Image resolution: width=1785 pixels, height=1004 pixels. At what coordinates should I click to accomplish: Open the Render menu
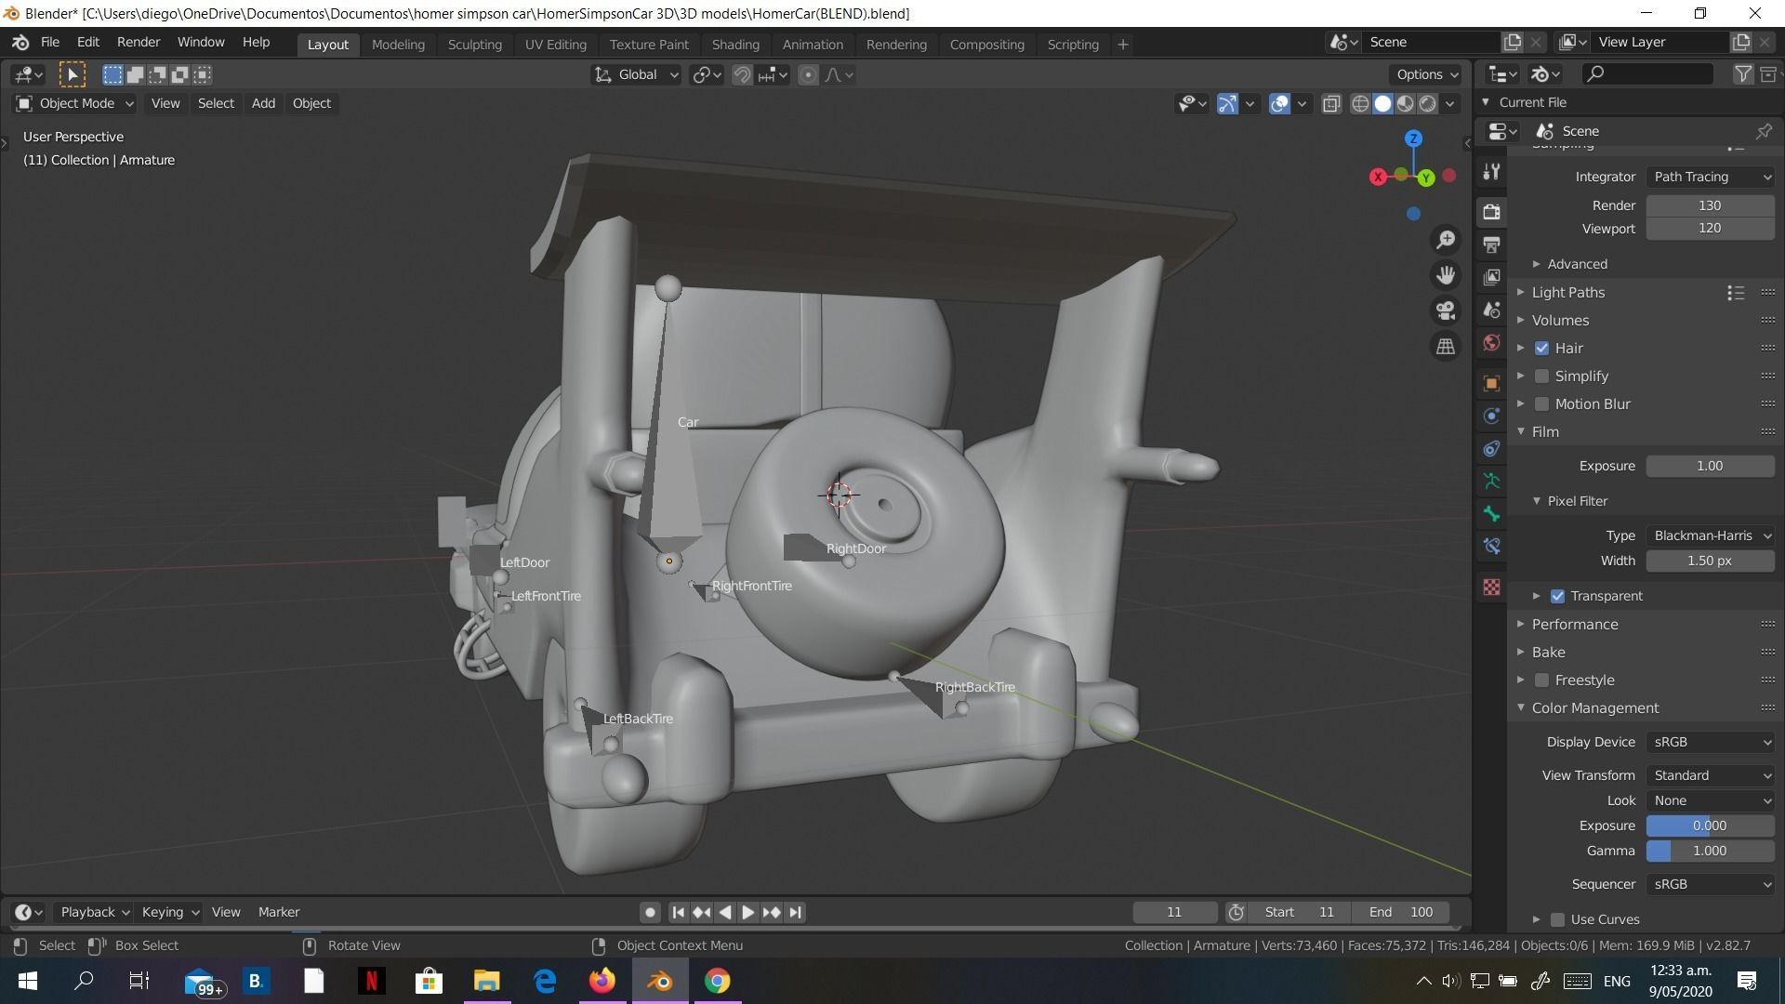pyautogui.click(x=139, y=43)
